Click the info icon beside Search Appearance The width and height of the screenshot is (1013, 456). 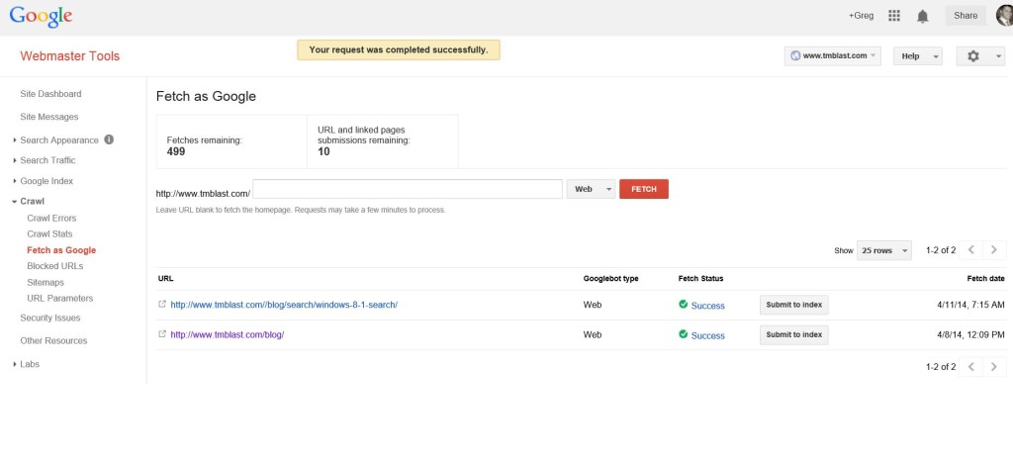tap(109, 139)
